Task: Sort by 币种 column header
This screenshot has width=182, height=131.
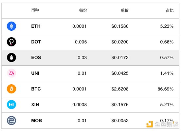Action: (x=35, y=10)
